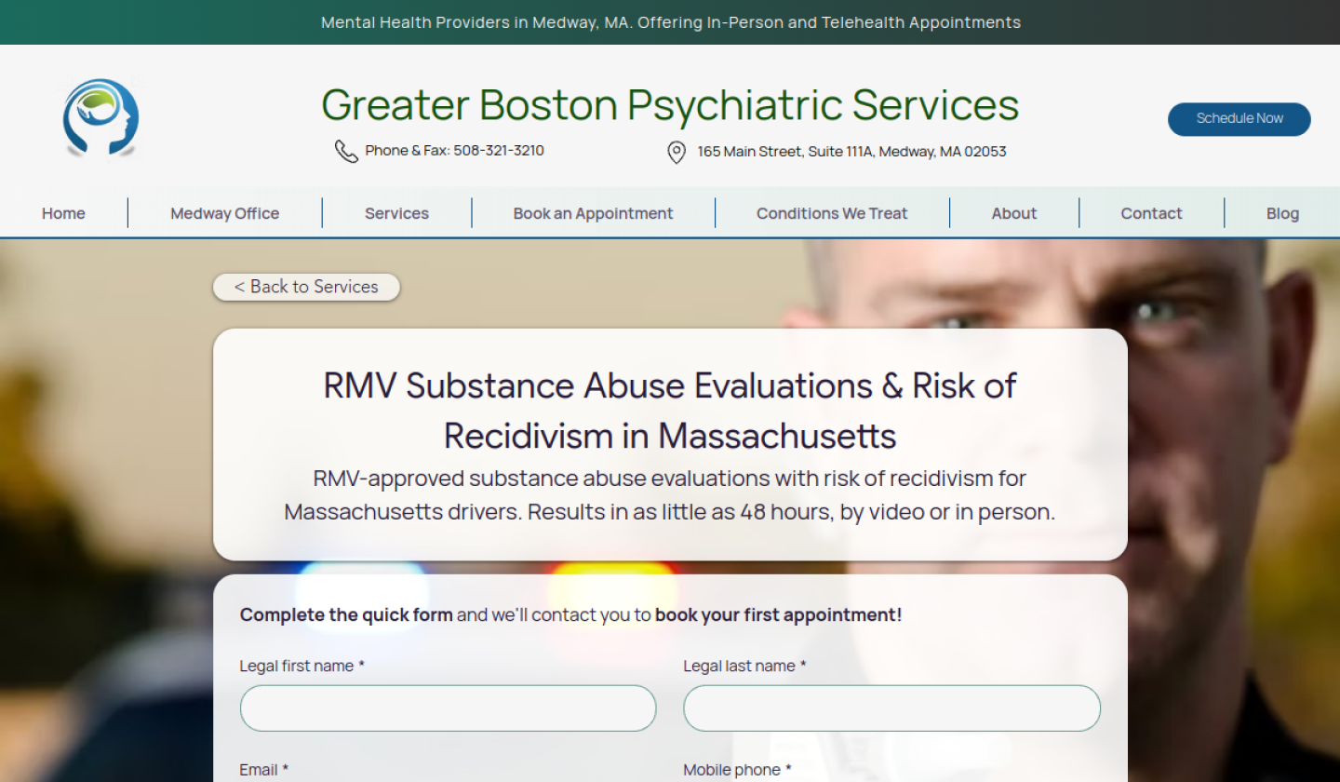
Task: Visit the Blog page
Action: [1282, 213]
